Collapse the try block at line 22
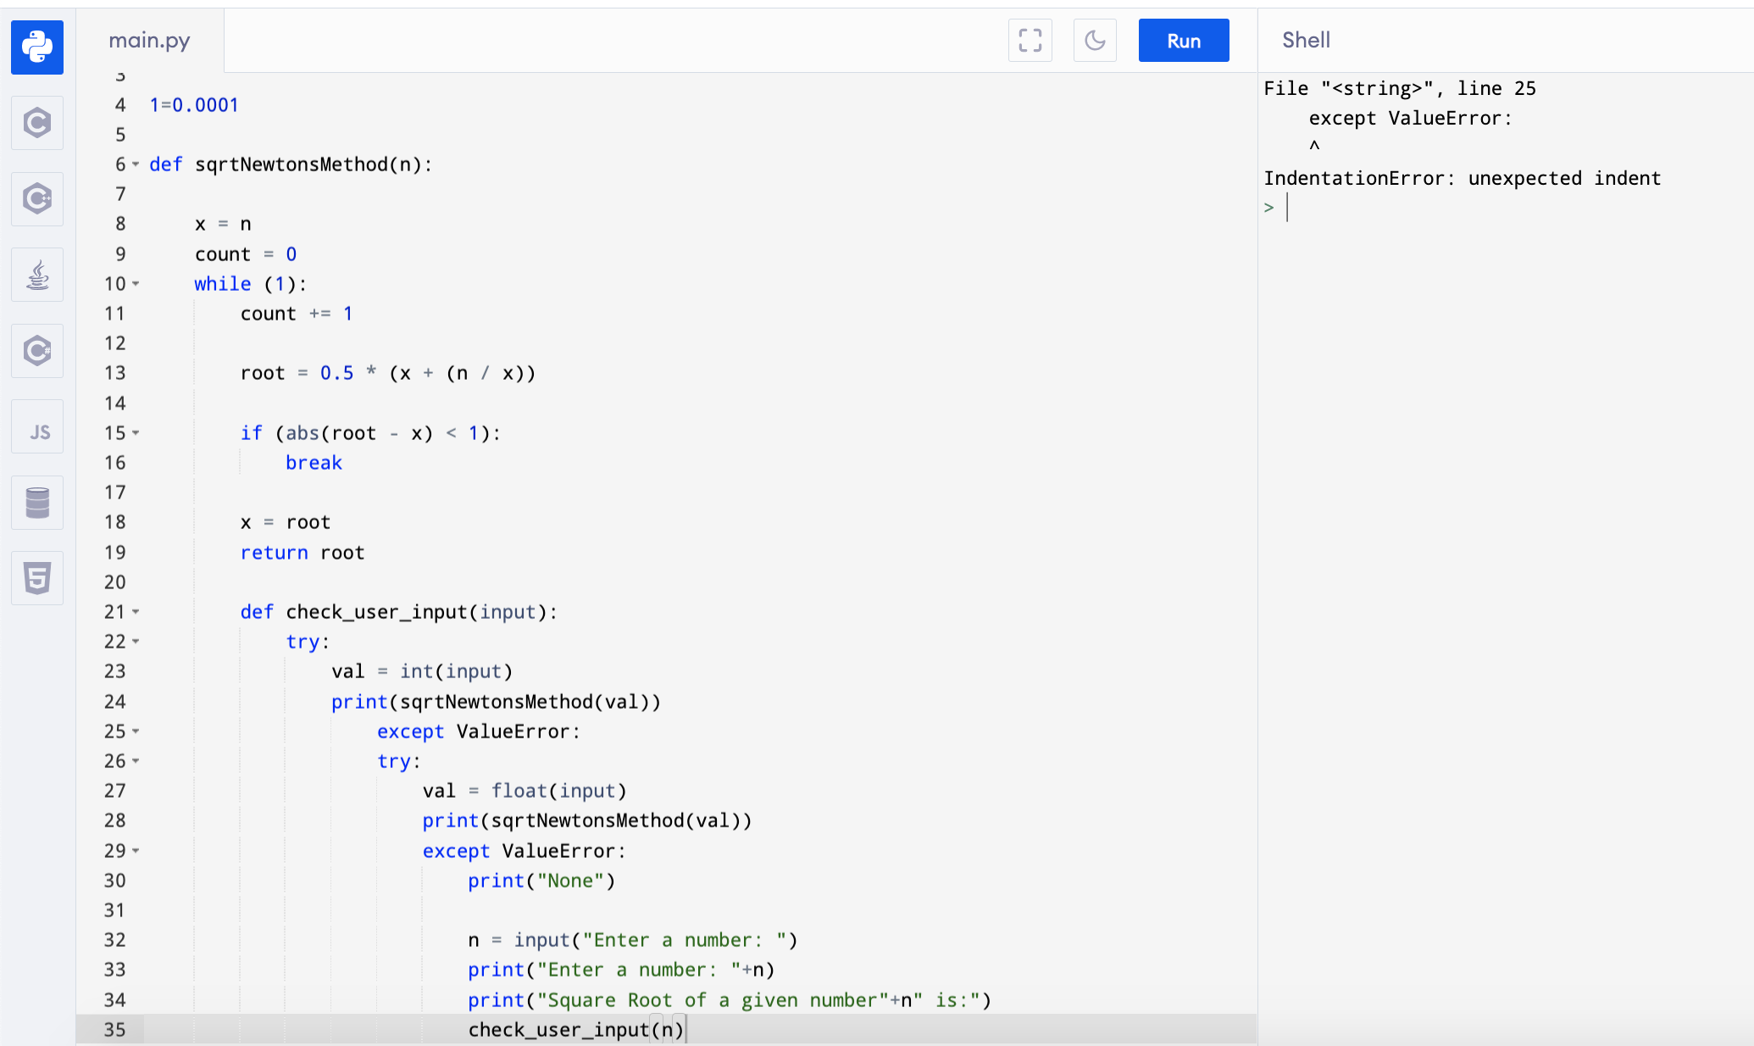Viewport: 1754px width, 1046px height. [136, 642]
